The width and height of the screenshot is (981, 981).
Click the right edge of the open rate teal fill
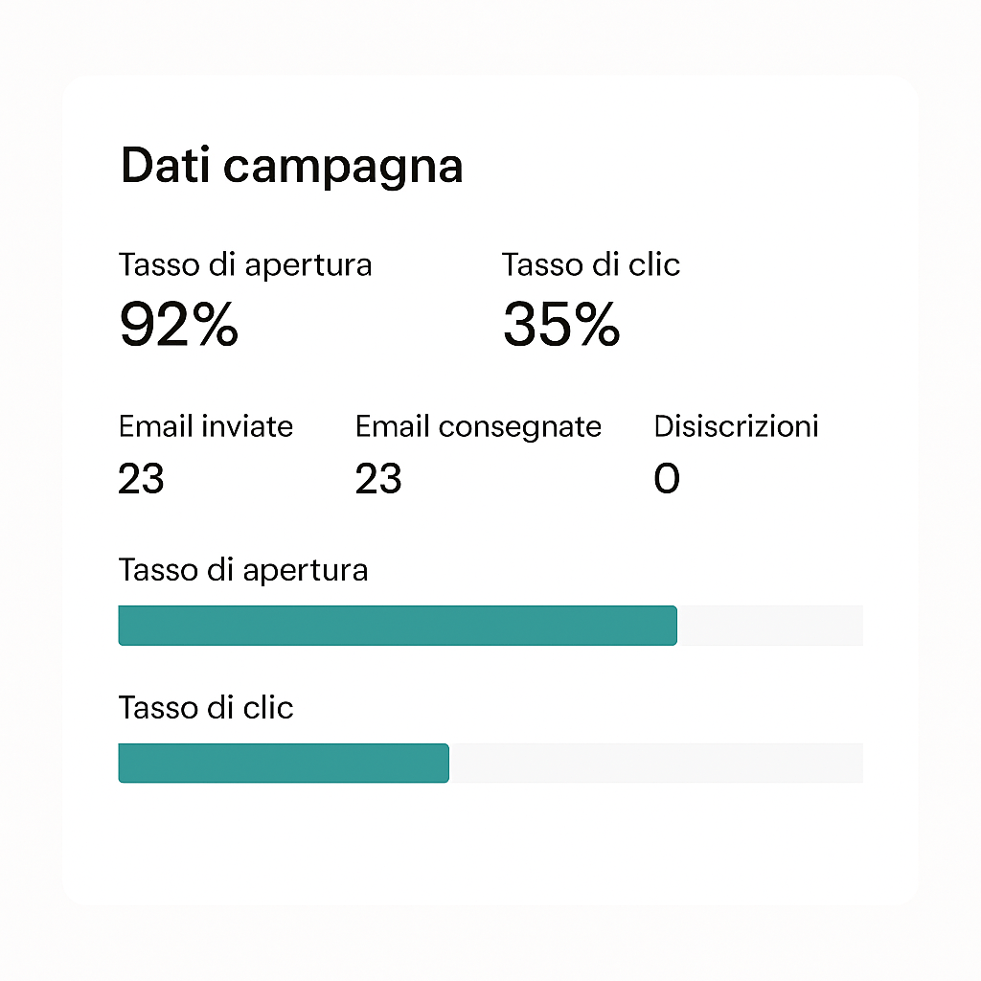pyautogui.click(x=674, y=626)
